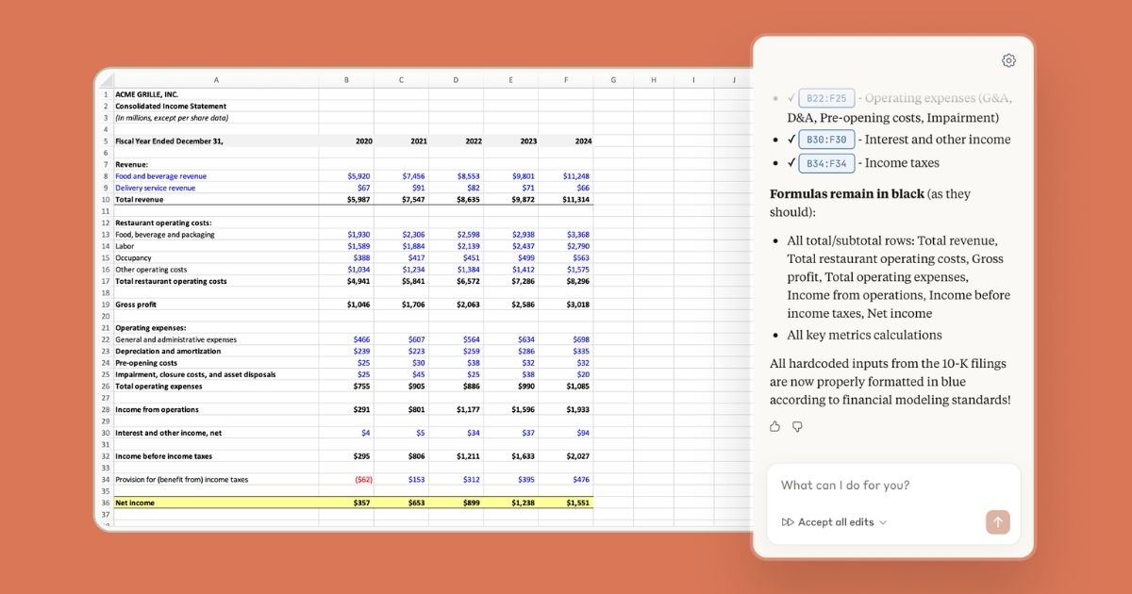This screenshot has height=594, width=1132.
Task: Click the red ($62) tax benefit cell
Action: (346, 479)
